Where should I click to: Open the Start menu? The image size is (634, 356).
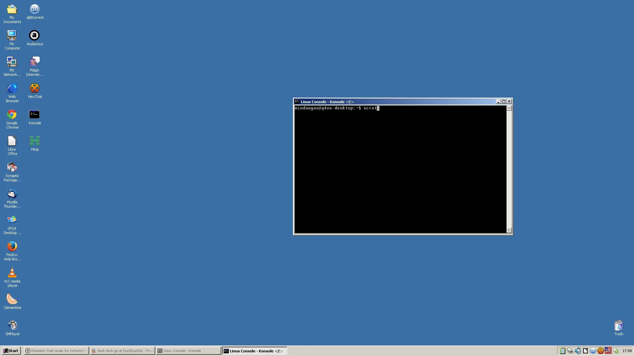click(x=11, y=351)
